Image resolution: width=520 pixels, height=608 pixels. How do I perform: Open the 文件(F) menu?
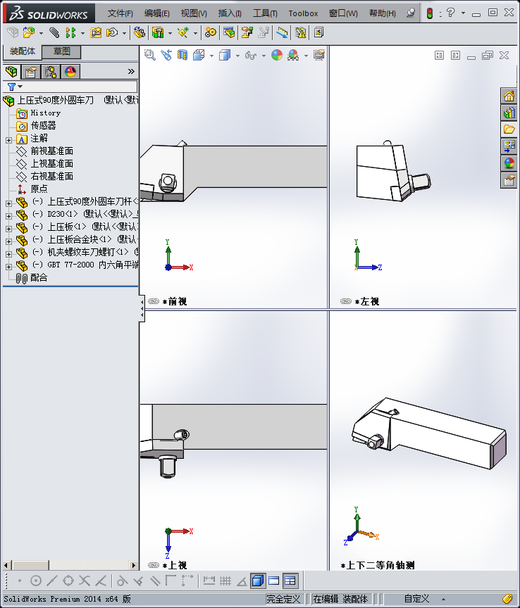coord(120,13)
